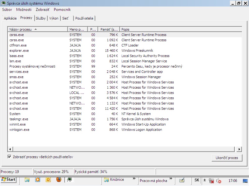Select the smss.exe process row
Screen dimensions: 249x186
(125, 77)
